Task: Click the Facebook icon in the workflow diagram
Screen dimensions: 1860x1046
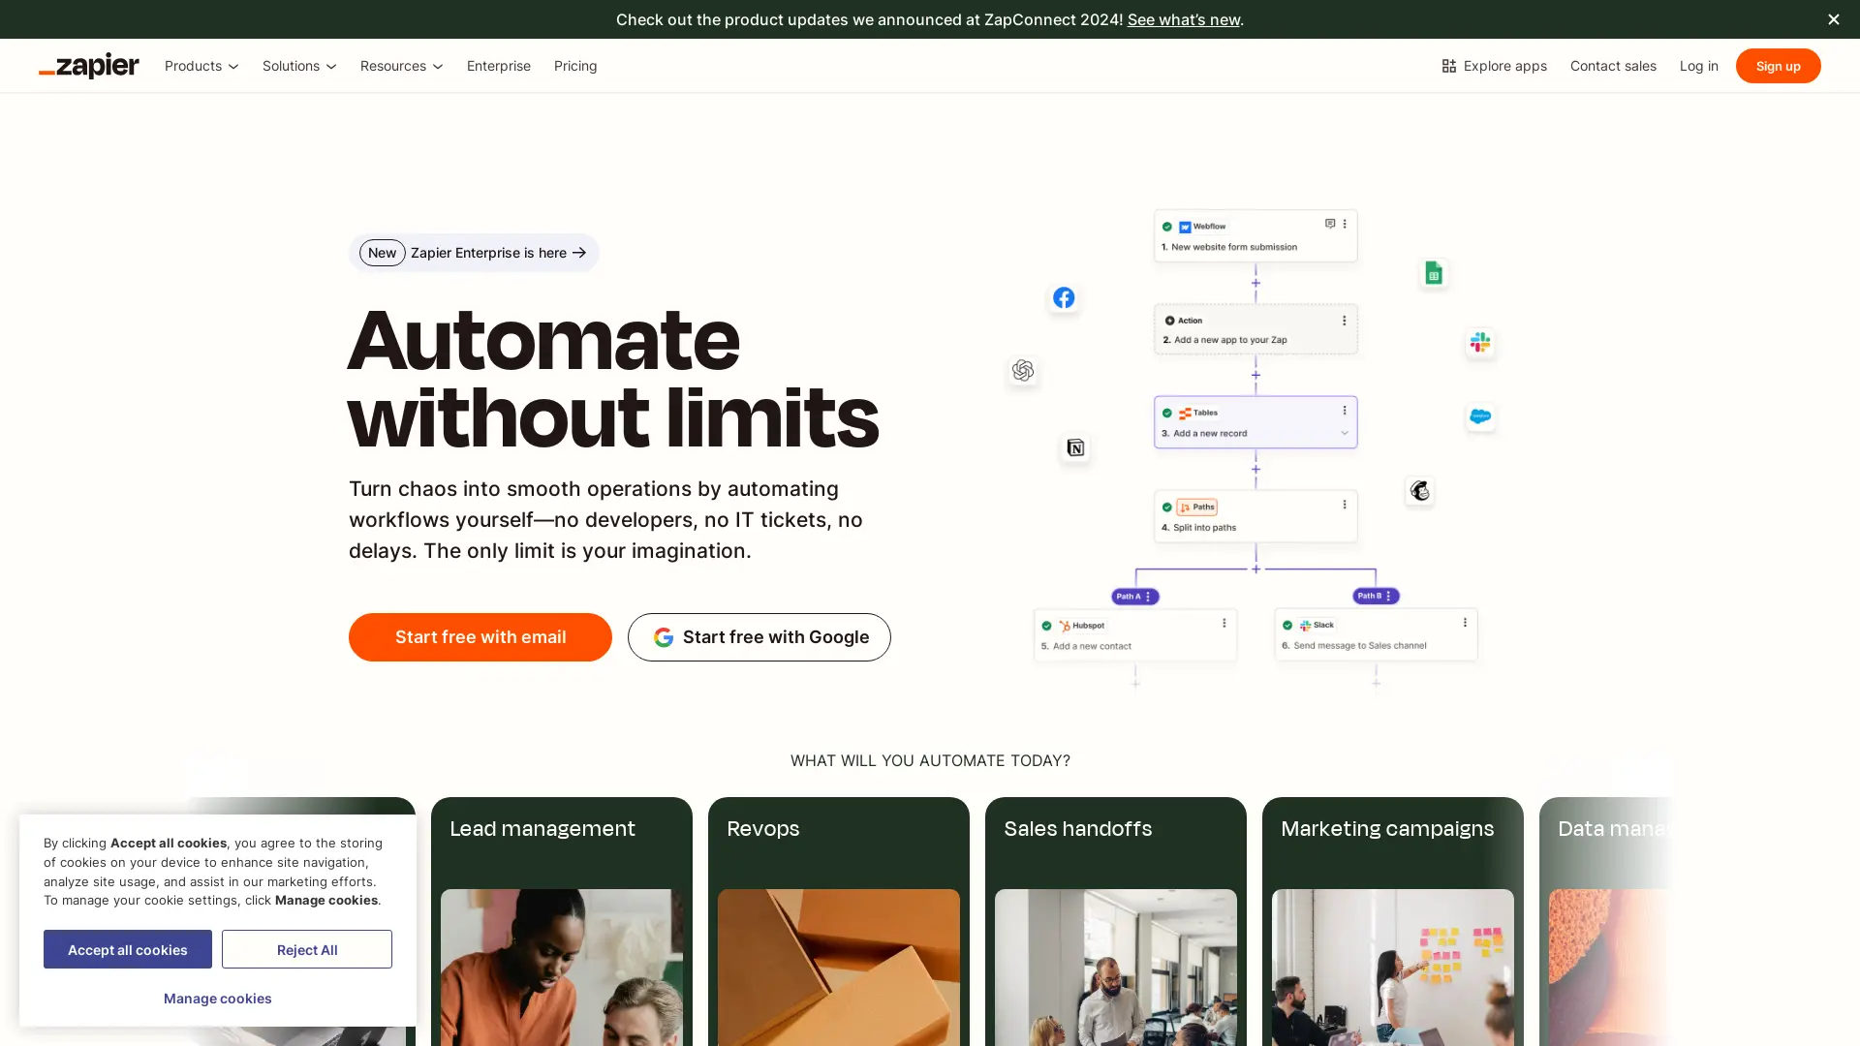Action: coord(1063,297)
